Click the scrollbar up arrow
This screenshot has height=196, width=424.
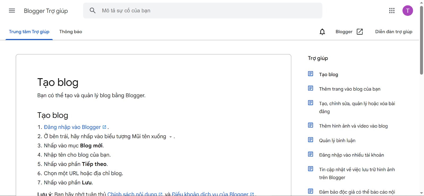[421, 3]
